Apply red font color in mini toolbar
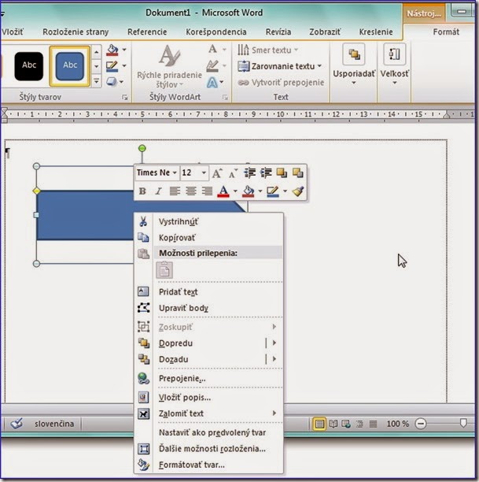This screenshot has height=482, width=479. tap(223, 191)
